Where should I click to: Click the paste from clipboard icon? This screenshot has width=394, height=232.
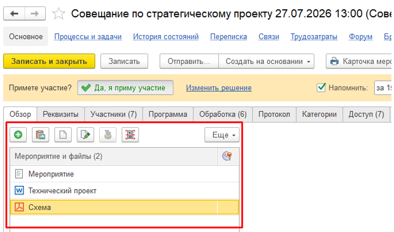[41, 135]
